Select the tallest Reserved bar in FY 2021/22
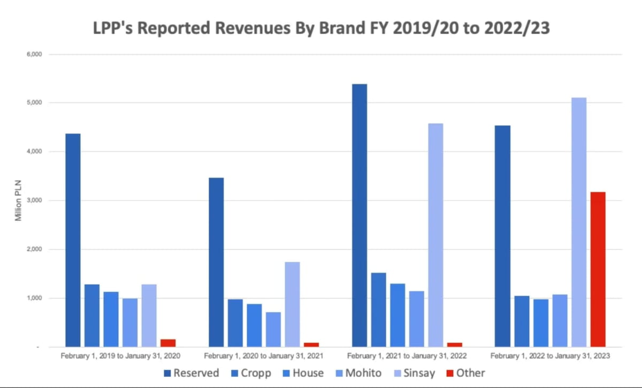This screenshot has width=642, height=388. 360,215
